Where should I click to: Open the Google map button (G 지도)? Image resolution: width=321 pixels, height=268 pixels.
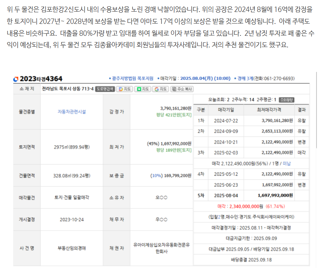pyautogui.click(x=161, y=89)
